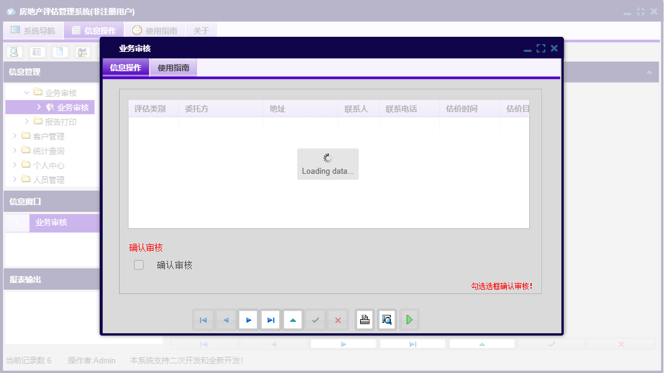The height and width of the screenshot is (373, 664).
Task: Collapse the 业务审核 tree branch
Action: click(27, 92)
